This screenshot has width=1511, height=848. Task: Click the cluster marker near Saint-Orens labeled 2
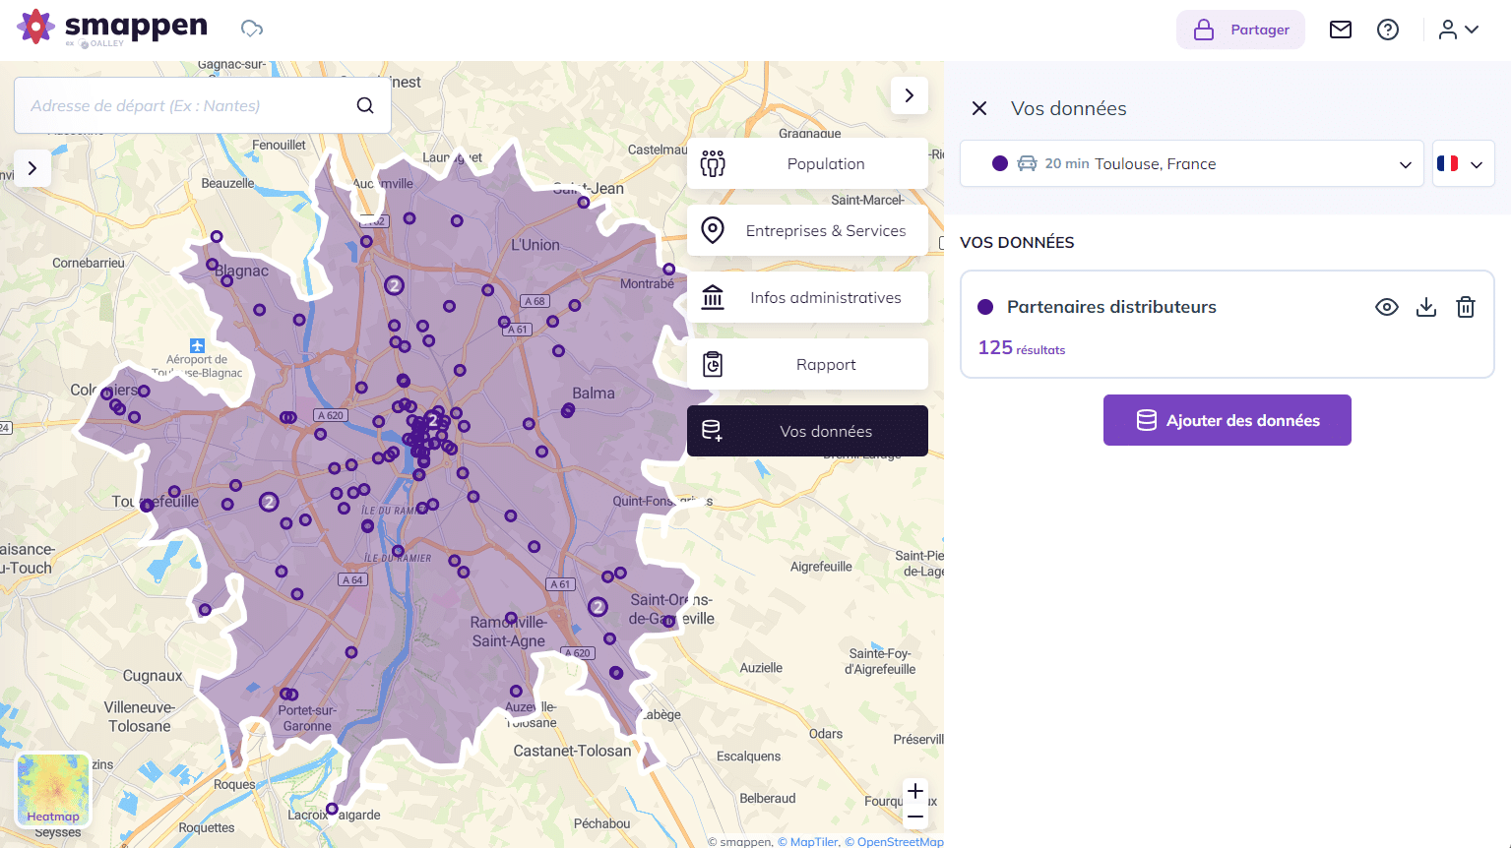point(598,607)
